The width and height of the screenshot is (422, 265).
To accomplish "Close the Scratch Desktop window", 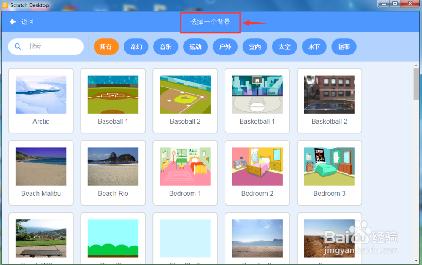I will coord(410,3).
